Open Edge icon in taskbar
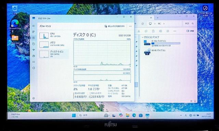Viewport: 219px width, 131px height. pos(134,115)
